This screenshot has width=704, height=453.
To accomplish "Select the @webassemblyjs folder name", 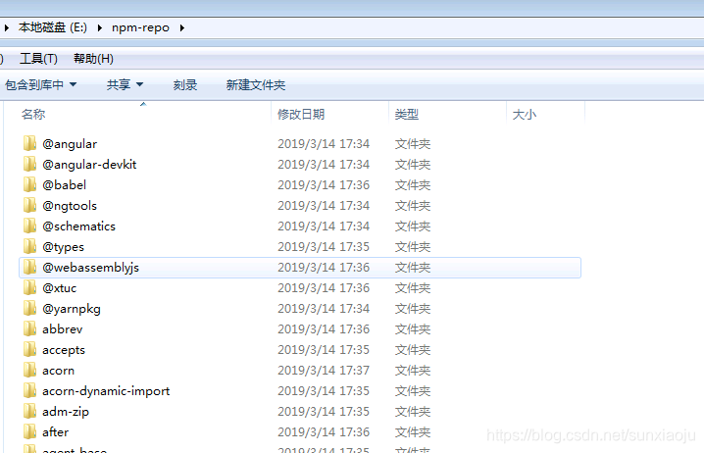I will 90,268.
